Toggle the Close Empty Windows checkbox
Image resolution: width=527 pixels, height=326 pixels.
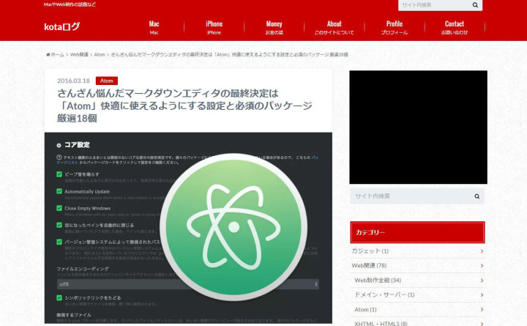pos(59,208)
